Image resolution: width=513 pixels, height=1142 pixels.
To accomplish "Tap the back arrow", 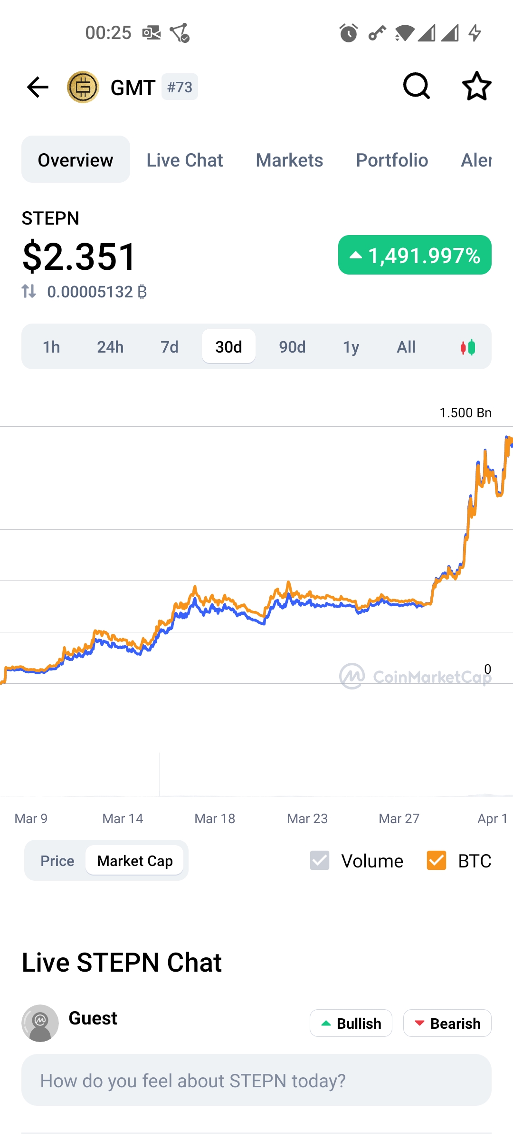I will [x=38, y=87].
